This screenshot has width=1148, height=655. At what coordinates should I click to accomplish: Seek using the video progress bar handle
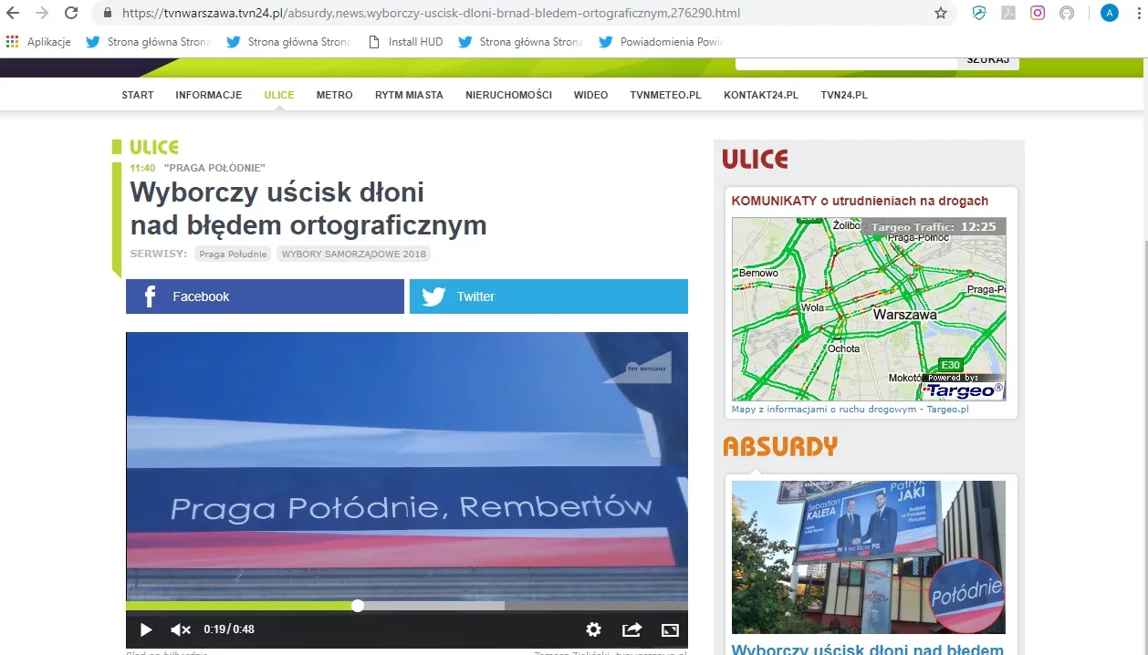point(358,606)
